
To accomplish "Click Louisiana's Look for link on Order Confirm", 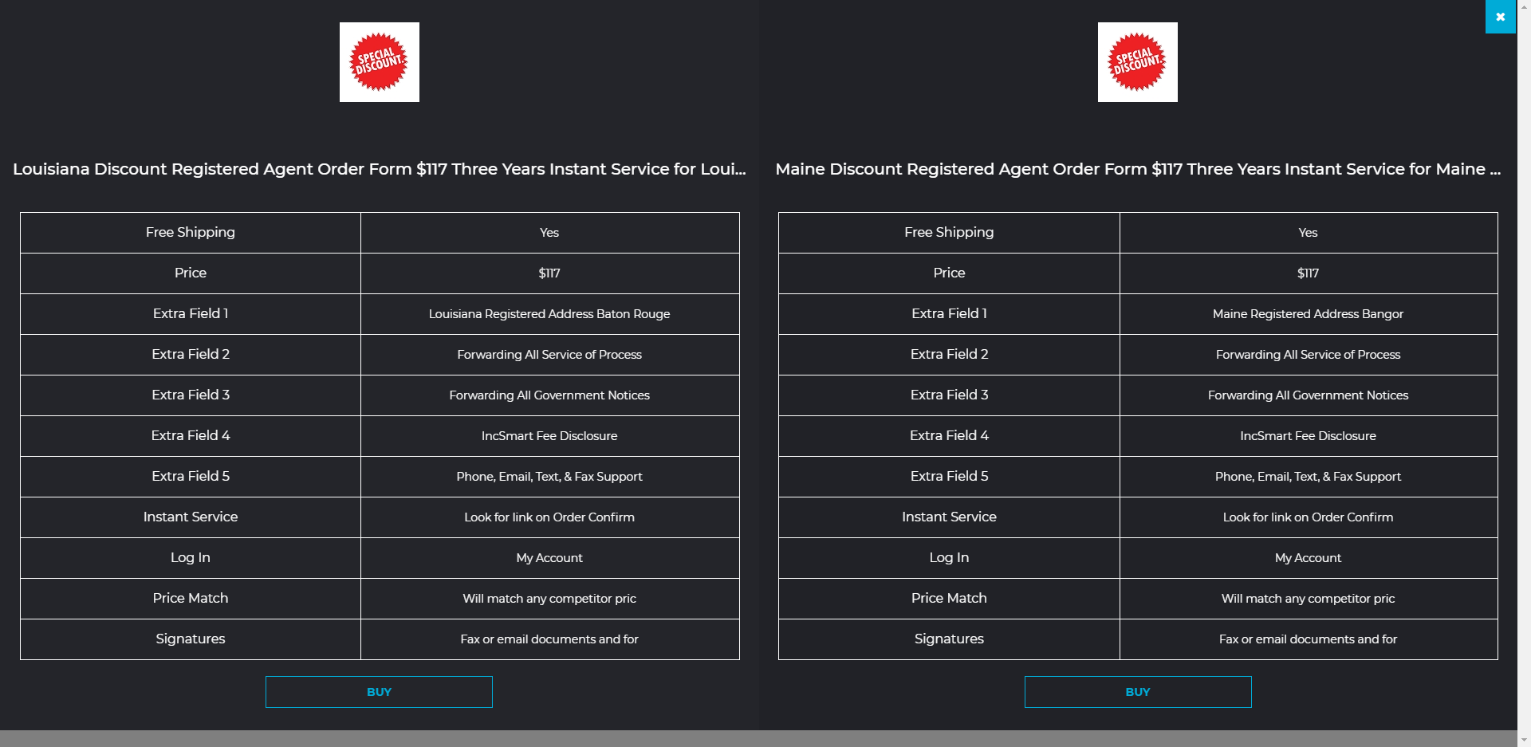I will [x=549, y=517].
